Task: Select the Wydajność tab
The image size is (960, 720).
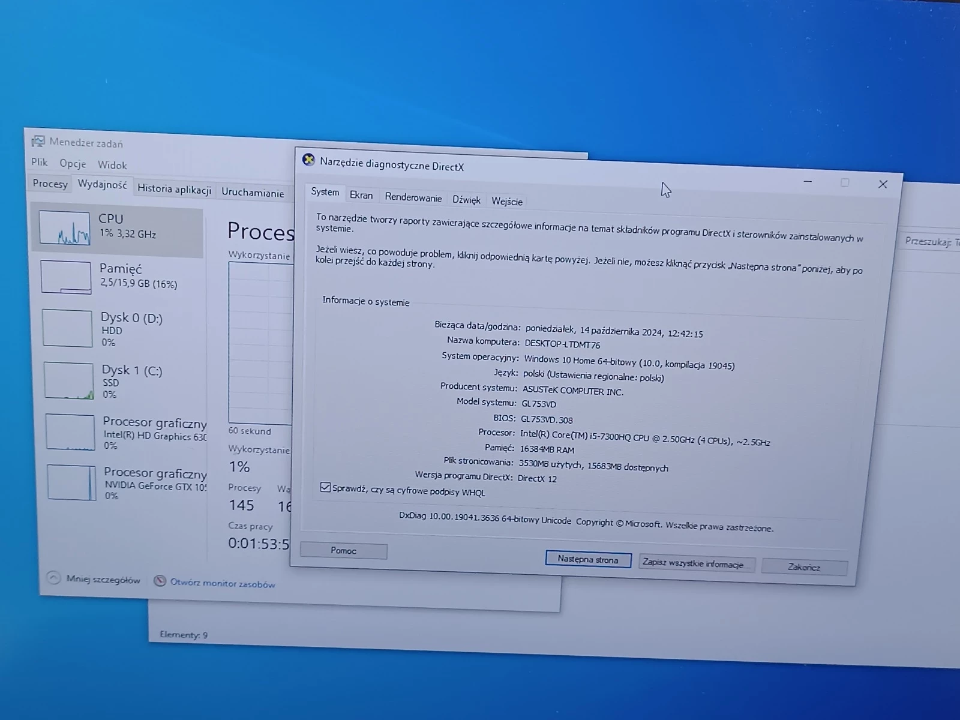Action: (x=102, y=185)
